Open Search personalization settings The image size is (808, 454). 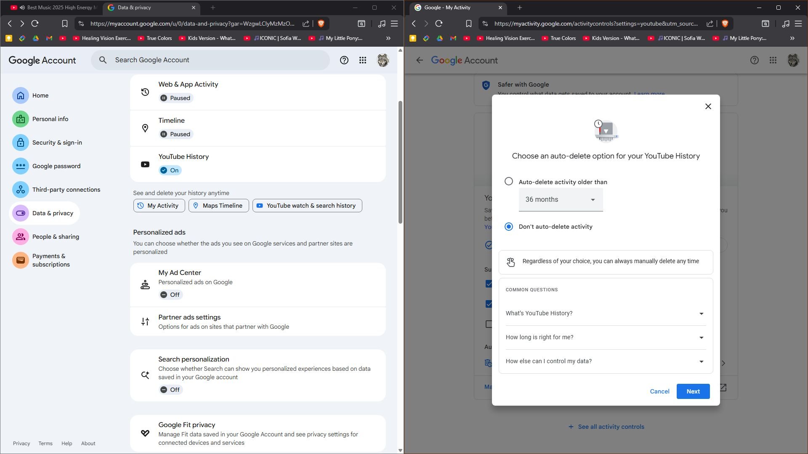pos(258,375)
